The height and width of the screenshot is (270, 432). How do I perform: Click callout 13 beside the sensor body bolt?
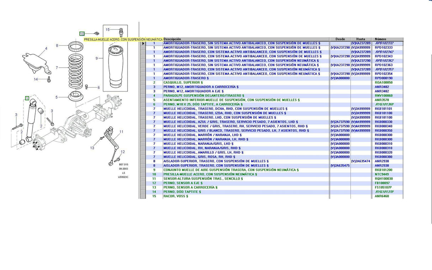click(92, 148)
